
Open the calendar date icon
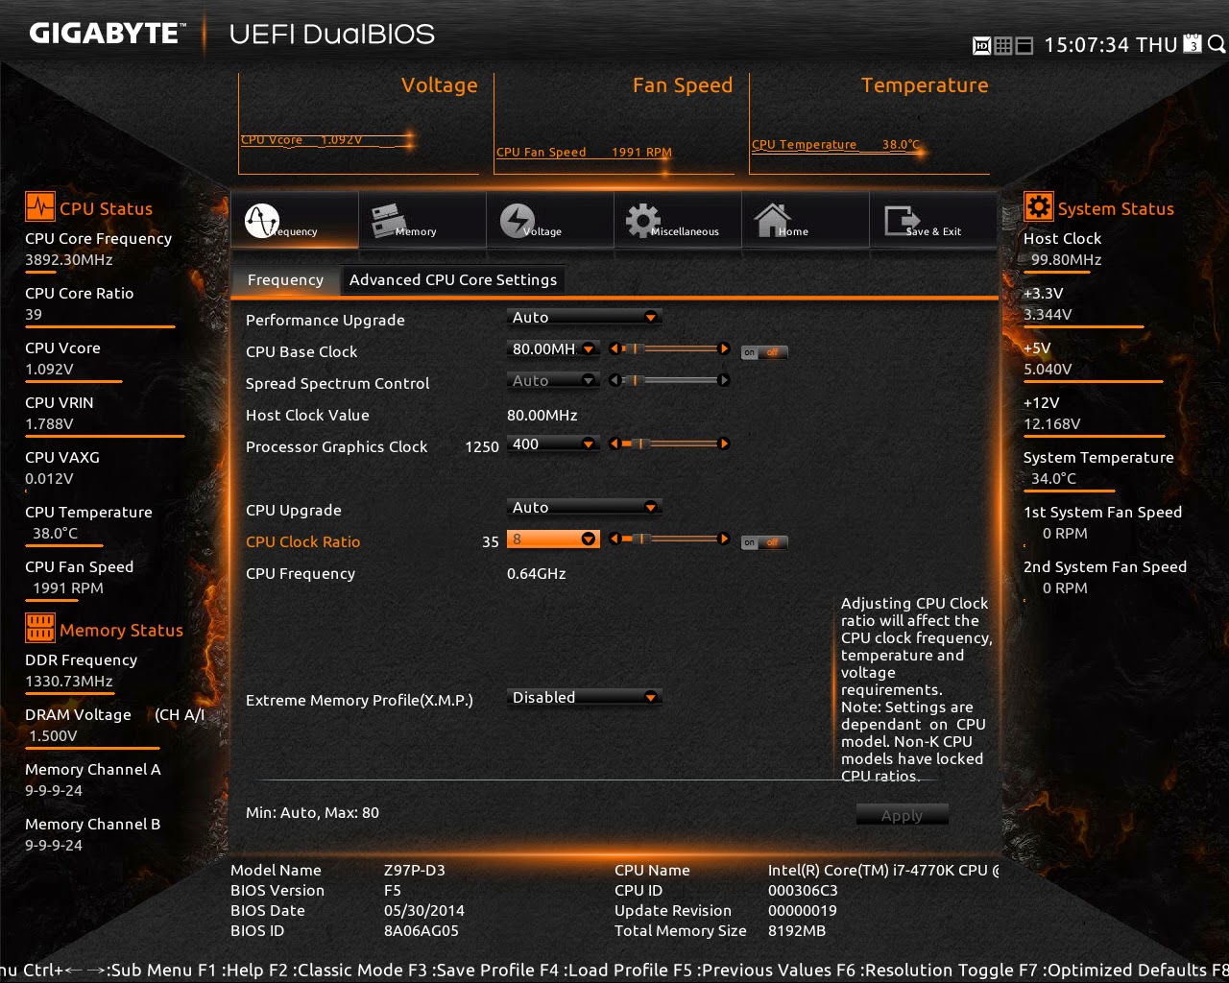tap(1192, 44)
